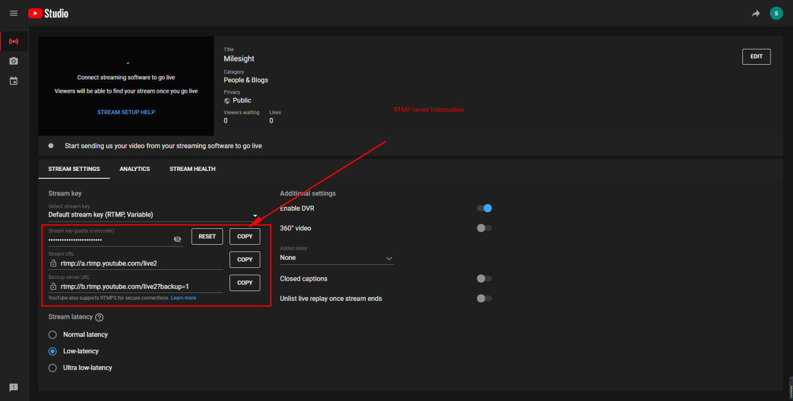Click the stream title text Milesight
Screen dimensions: 793x401
pyautogui.click(x=239, y=59)
